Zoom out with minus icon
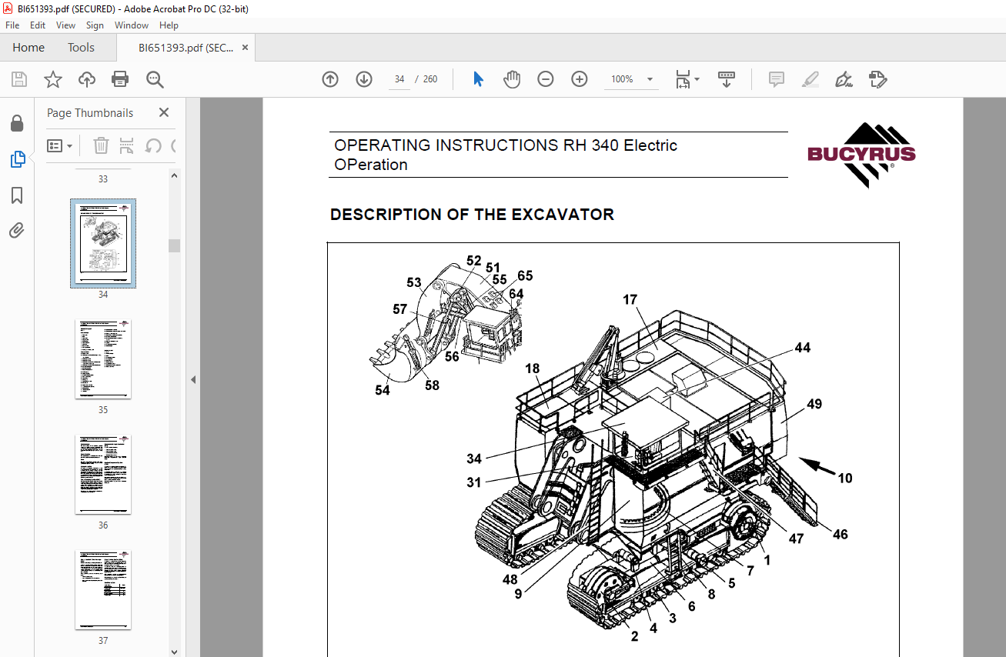Image resolution: width=1006 pixels, height=657 pixels. pyautogui.click(x=546, y=79)
